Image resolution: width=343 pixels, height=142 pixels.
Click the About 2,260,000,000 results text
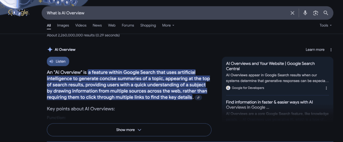pos(83,35)
